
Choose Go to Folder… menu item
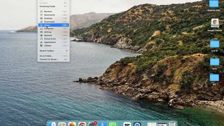pyautogui.click(x=54, y=56)
